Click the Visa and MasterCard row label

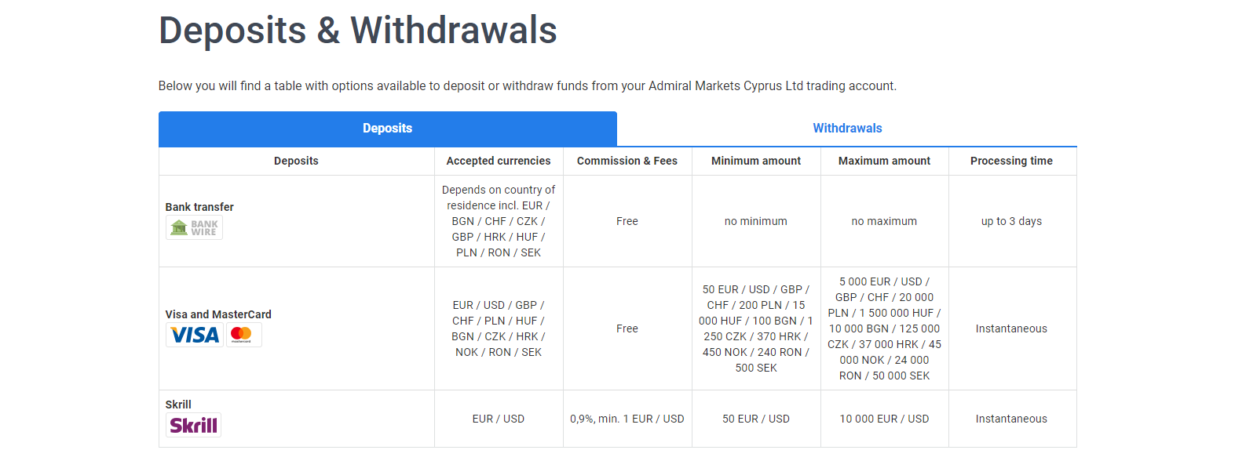pos(218,314)
